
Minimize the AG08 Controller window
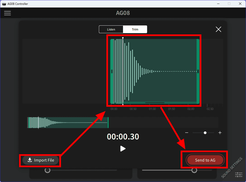click(x=218, y=4)
